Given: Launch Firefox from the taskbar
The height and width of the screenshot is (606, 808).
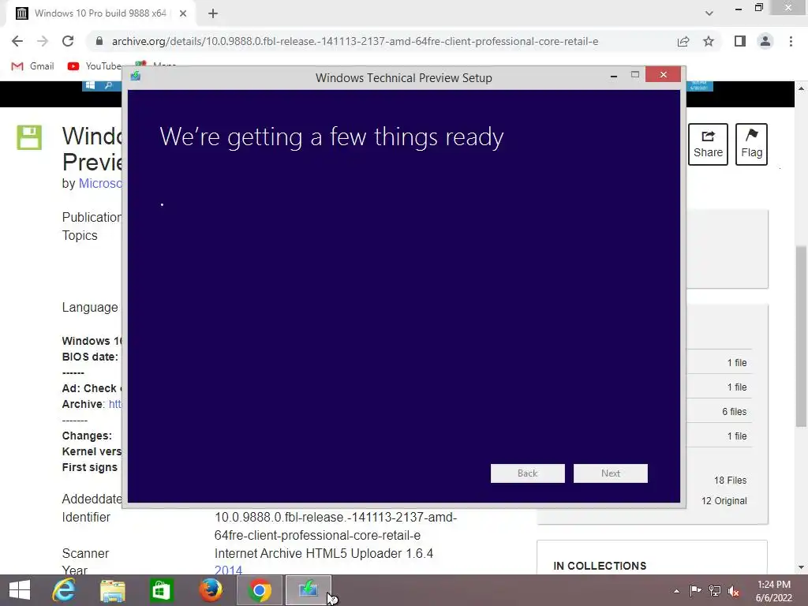Looking at the screenshot, I should [x=210, y=590].
